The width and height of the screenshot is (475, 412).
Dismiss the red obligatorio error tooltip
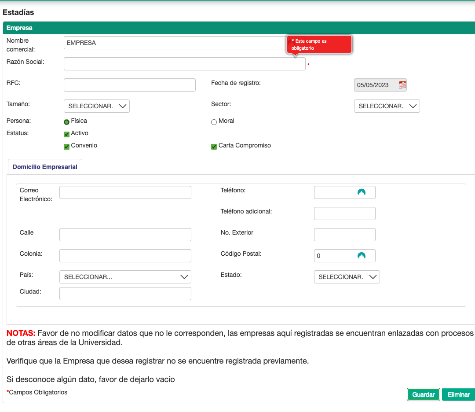pos(319,44)
